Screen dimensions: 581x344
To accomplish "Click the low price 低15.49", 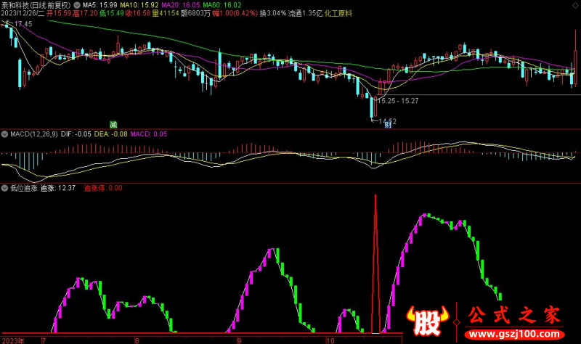I will pos(112,13).
